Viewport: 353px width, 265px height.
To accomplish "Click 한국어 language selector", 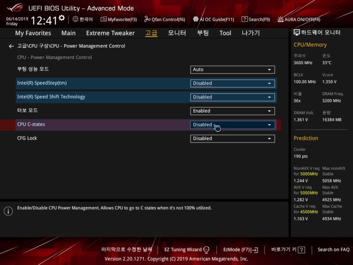I will pyautogui.click(x=86, y=20).
